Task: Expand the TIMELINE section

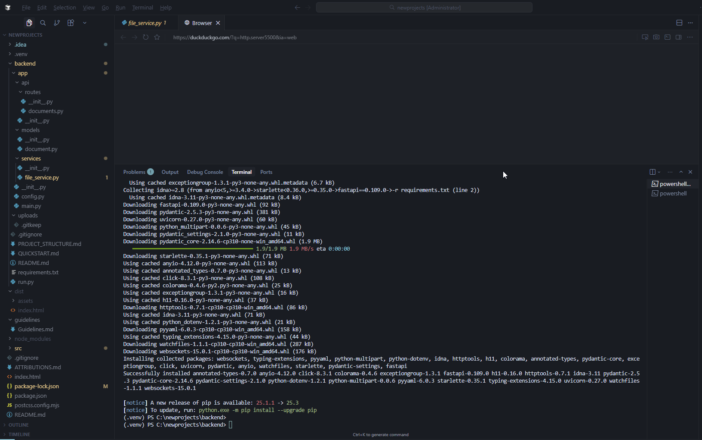Action: point(19,434)
